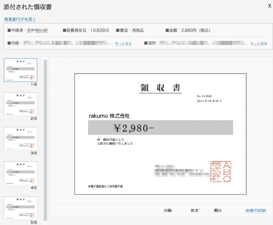Click the 添付された領収書 title

point(27,7)
